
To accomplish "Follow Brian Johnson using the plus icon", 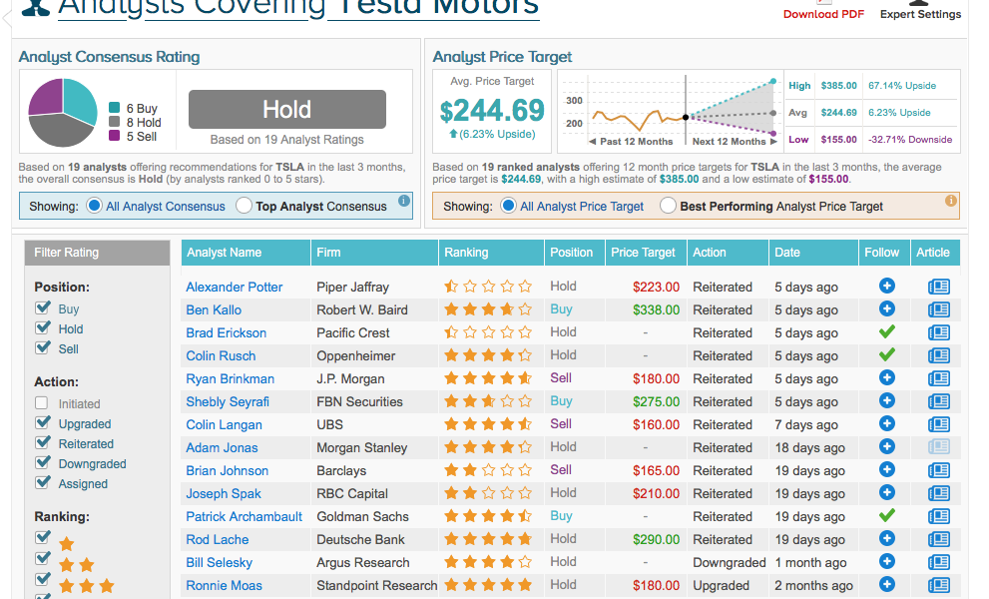I will [887, 469].
